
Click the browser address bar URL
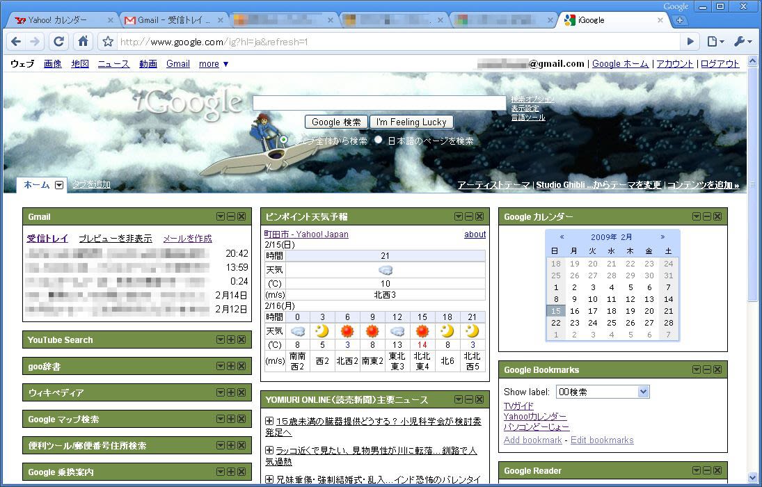[x=399, y=42]
